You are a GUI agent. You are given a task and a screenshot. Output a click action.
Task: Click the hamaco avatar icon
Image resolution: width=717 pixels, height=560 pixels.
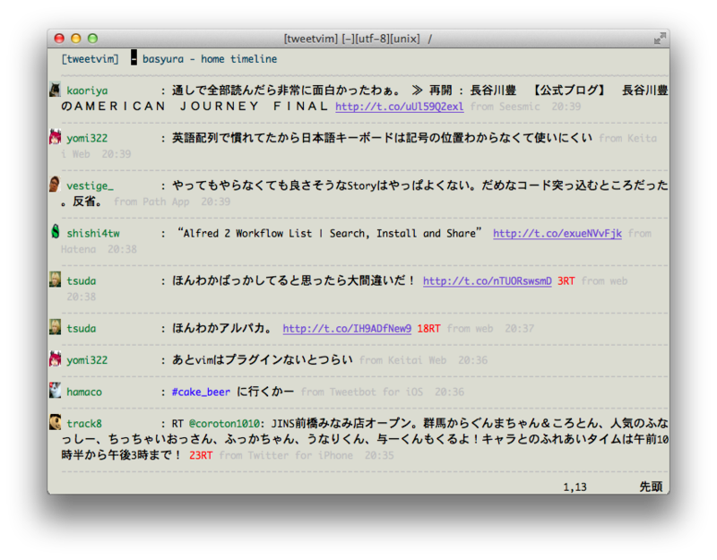tap(55, 391)
